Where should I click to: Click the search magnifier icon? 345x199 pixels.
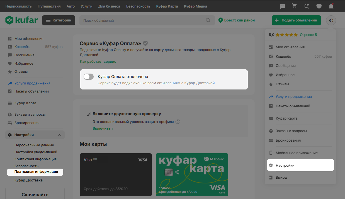coord(208,20)
